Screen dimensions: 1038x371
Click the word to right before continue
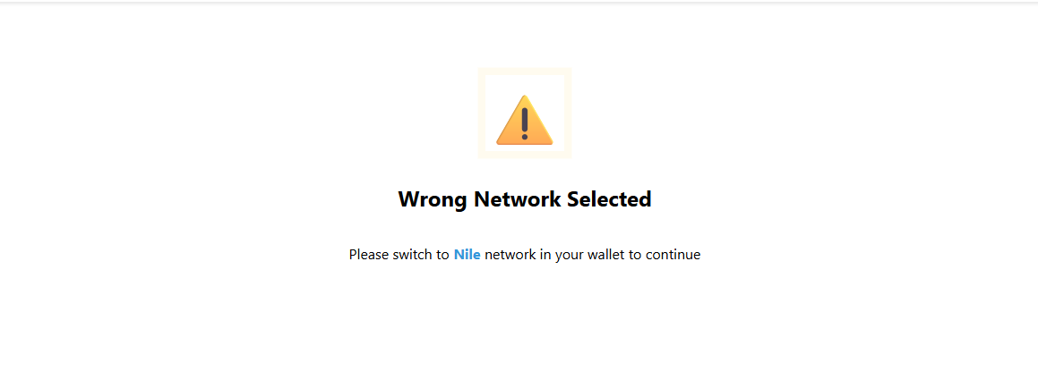[636, 255]
